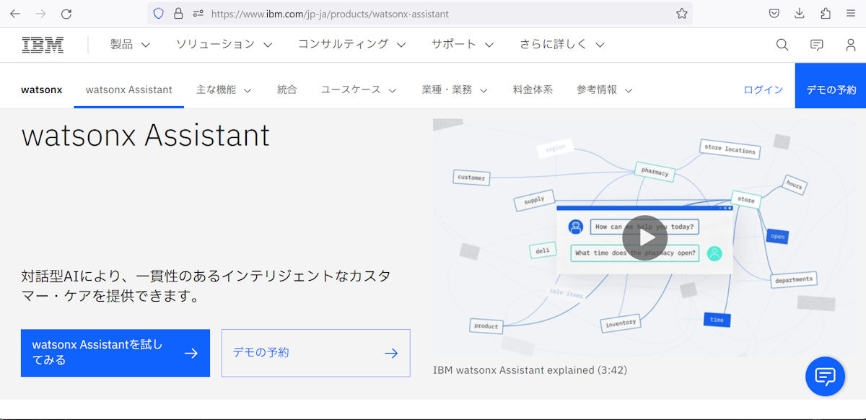This screenshot has height=420, width=866.
Task: Bookmark this page with the star icon
Action: (x=681, y=14)
